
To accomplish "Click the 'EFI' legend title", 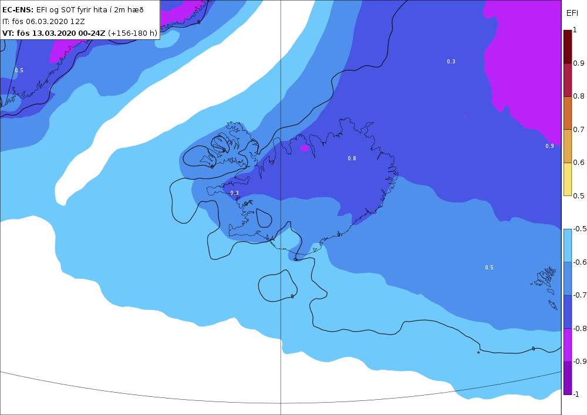I will click(x=572, y=13).
